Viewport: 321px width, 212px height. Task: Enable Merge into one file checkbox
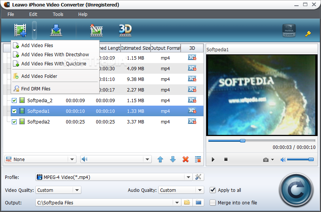[213, 203]
